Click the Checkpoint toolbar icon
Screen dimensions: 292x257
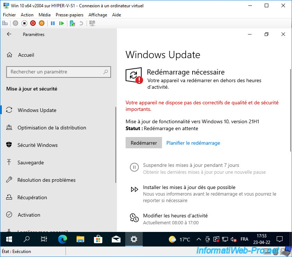click(72, 23)
